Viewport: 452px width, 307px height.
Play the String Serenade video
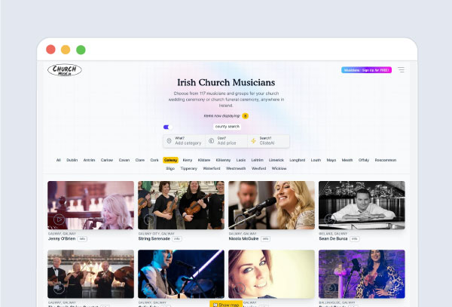coord(149,220)
